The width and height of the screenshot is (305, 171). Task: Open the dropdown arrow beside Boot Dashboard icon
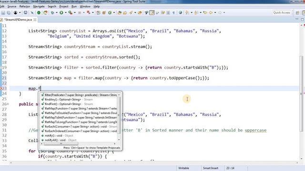[x=20, y=13]
